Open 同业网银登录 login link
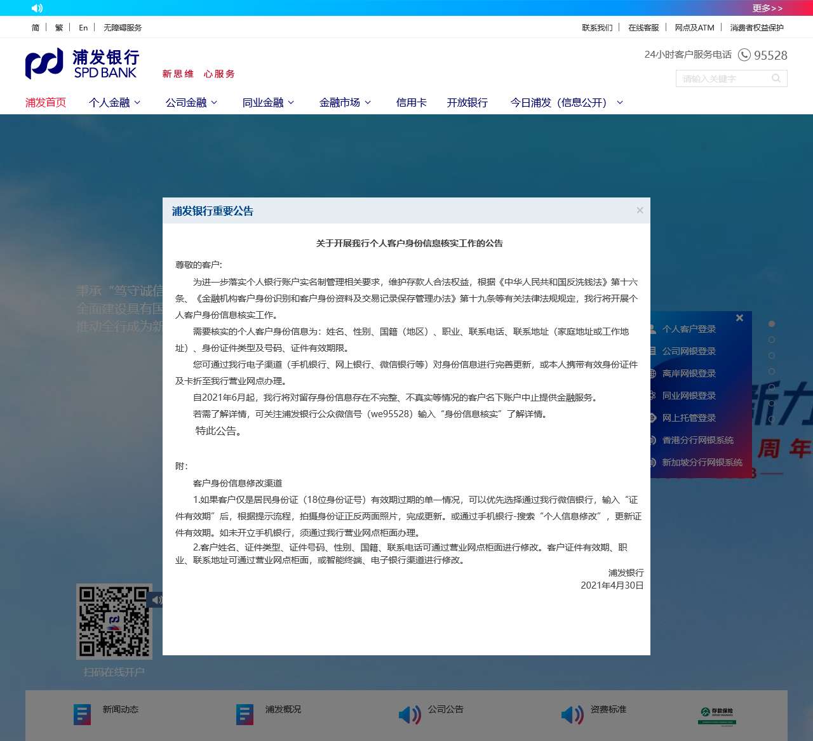Viewport: 813px width, 741px height. 689,396
